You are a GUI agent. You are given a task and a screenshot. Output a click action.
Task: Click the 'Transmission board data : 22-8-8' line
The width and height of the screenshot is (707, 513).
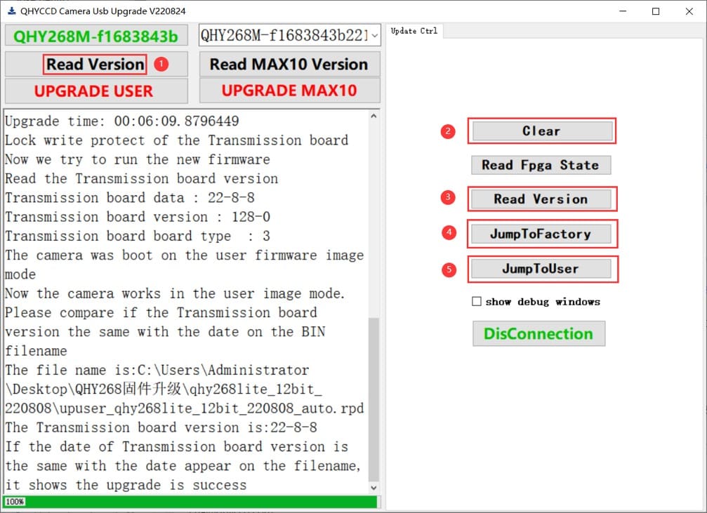click(x=130, y=198)
